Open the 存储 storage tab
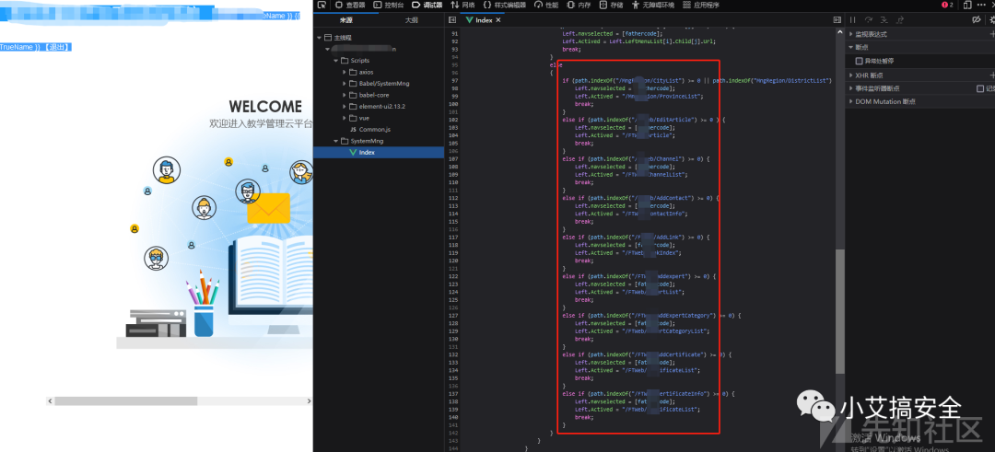The height and width of the screenshot is (452, 995). coord(611,5)
